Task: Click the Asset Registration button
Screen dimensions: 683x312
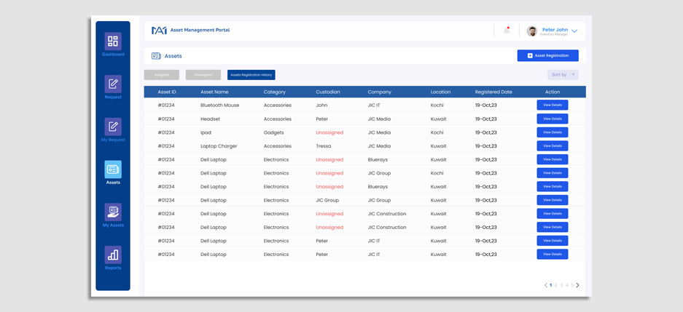Action: (x=547, y=55)
